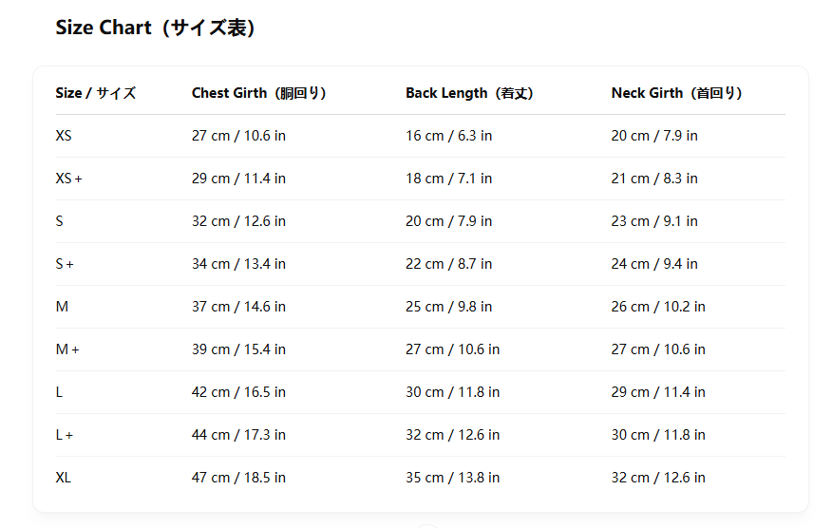Image resolution: width=832 pixels, height=528 pixels.
Task: Click back length value 25 cm / 9.8 in
Action: point(448,307)
